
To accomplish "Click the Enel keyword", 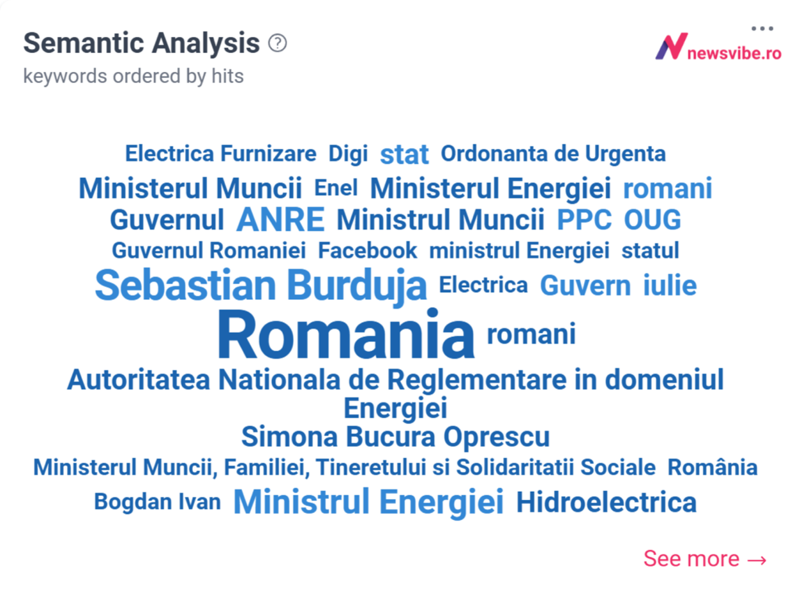I will pyautogui.click(x=336, y=187).
